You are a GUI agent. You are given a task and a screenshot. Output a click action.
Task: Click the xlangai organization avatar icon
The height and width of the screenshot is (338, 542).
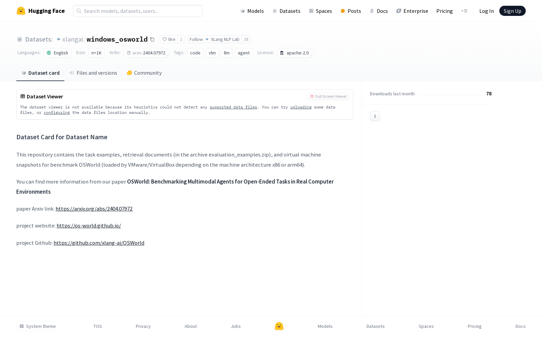[59, 39]
